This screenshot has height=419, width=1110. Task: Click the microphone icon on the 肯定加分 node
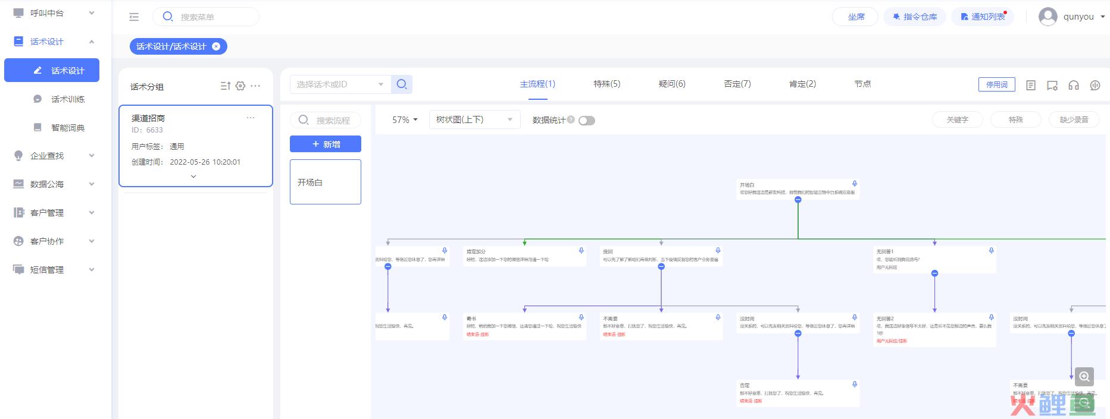(x=581, y=251)
